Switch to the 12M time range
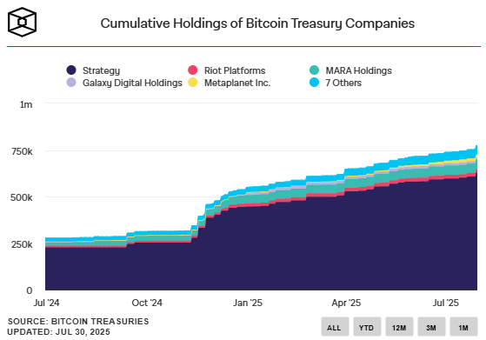The image size is (486, 340). pos(399,327)
